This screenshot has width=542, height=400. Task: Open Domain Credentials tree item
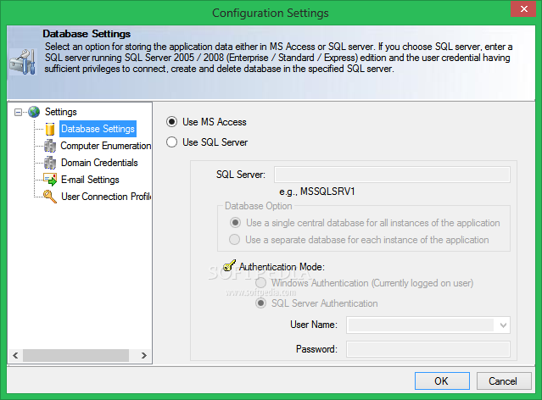[99, 163]
